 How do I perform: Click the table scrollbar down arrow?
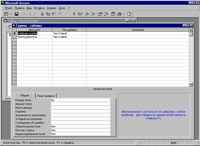point(191,85)
